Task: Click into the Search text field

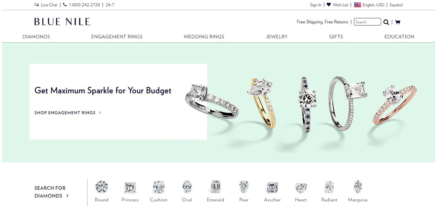Action: [368, 22]
